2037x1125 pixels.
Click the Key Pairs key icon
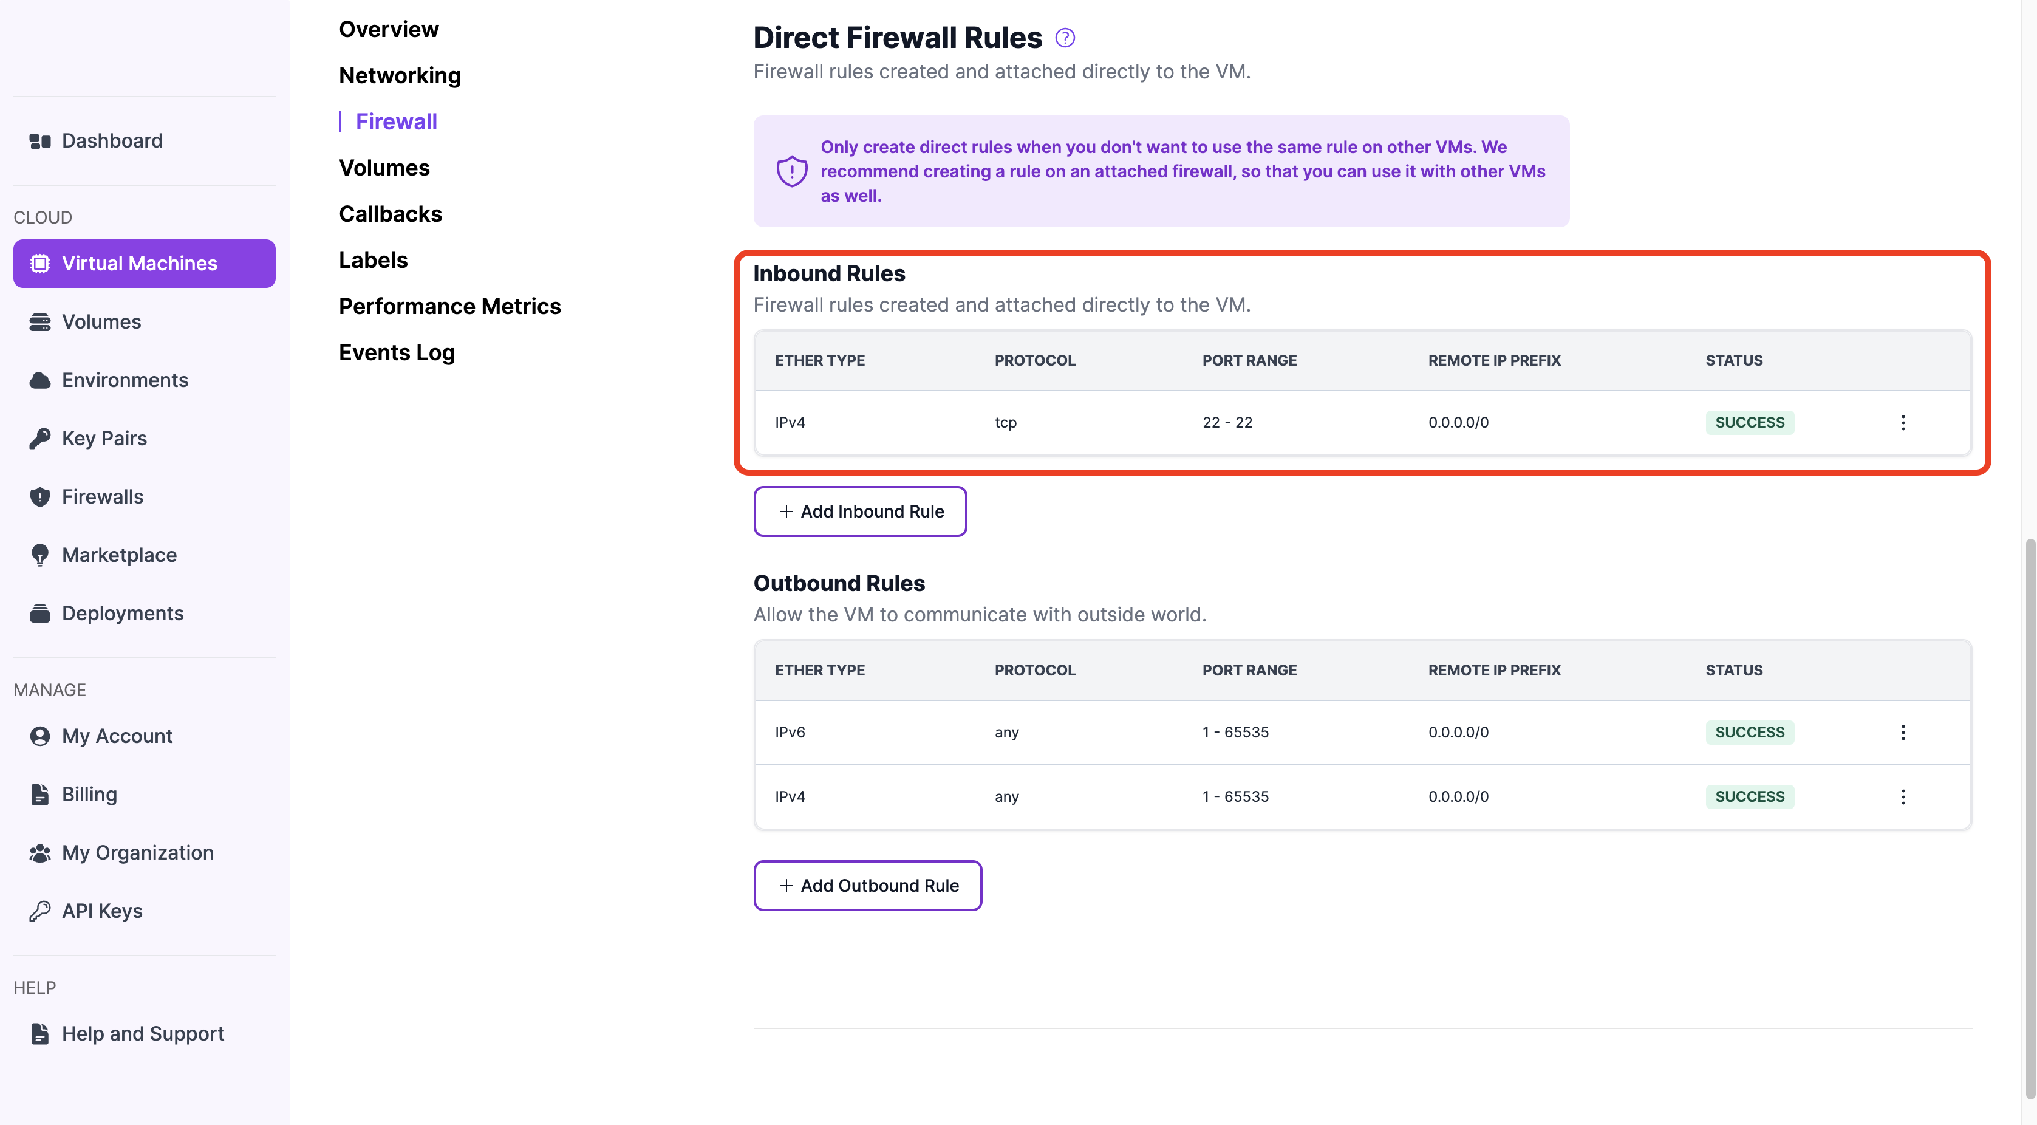pos(39,439)
